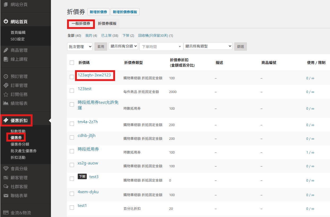This screenshot has height=217, width=330.
Task: Click the envelope icon for 聯絡表單
Action: coord(6,196)
